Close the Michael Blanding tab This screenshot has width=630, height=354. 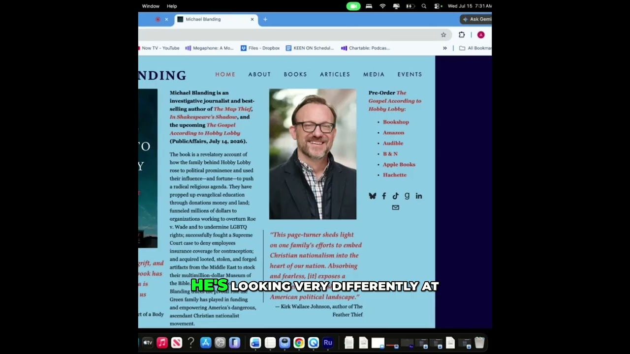pos(252,19)
